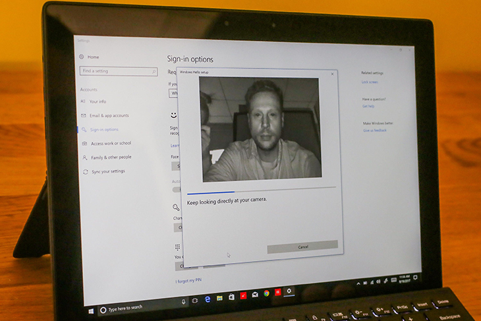Open Microsoft Store from taskbar

pyautogui.click(x=231, y=297)
